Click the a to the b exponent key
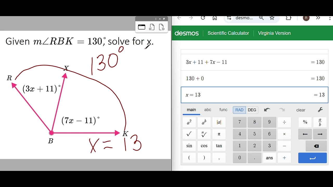Image resolution: width=333 pixels, height=187 pixels. click(x=204, y=122)
